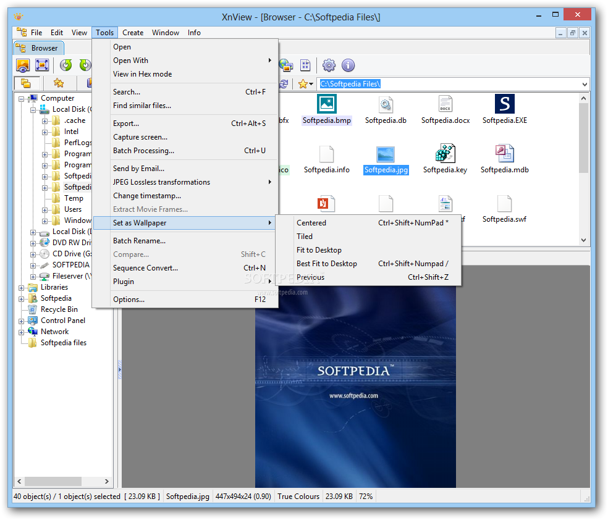Choose Options... in Tools menu
This screenshot has width=608, height=520.
[x=185, y=299]
